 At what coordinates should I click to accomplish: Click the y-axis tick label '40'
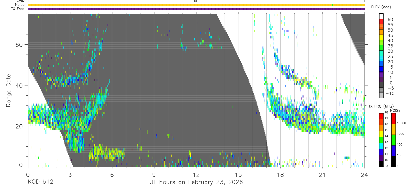pos(19,85)
